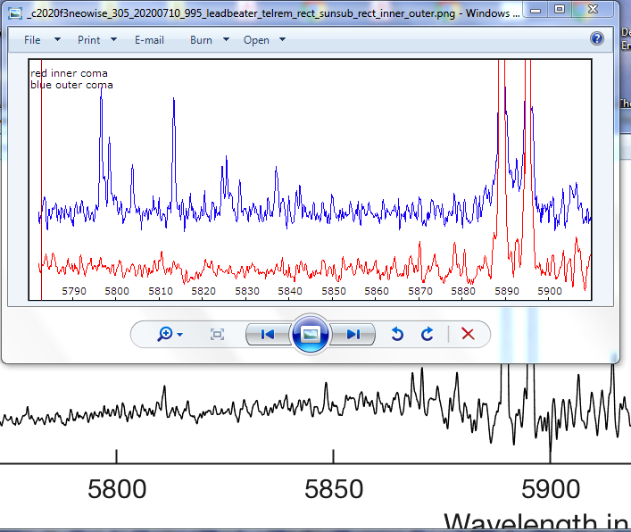
Task: Click the E-mail button
Action: point(149,40)
